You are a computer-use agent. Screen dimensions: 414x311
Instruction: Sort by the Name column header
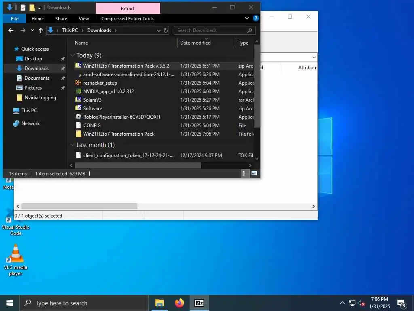[x=81, y=43]
